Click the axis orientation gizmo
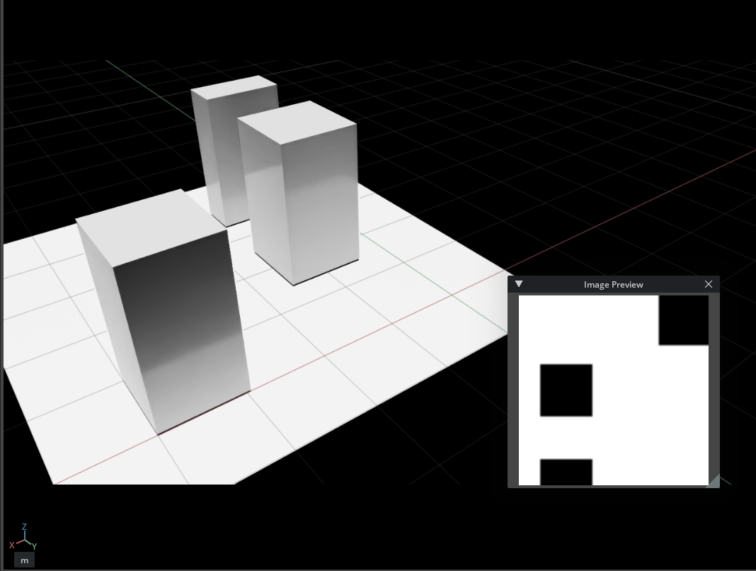The width and height of the screenshot is (756, 571). (25, 538)
